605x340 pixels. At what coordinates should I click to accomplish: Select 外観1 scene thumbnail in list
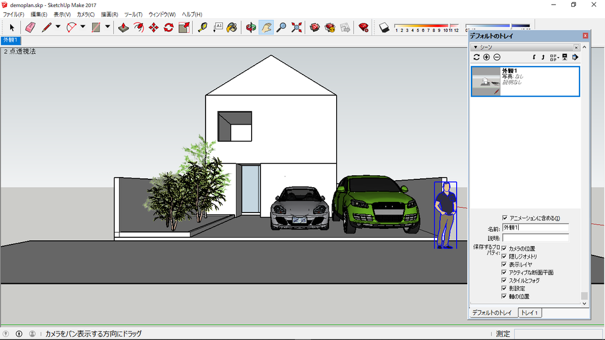486,81
